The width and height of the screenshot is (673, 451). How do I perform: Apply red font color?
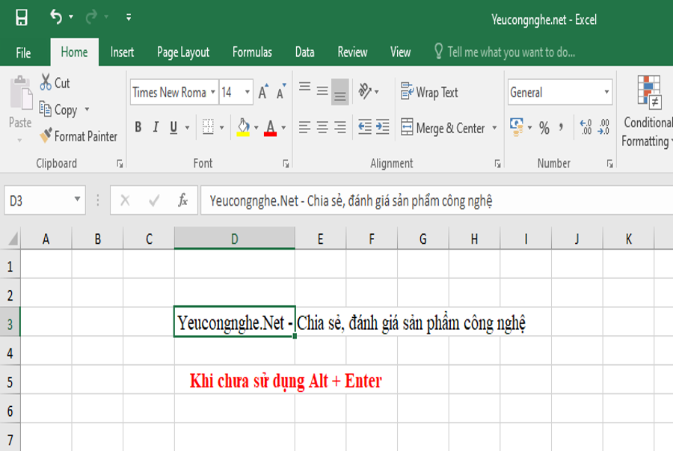(x=270, y=127)
